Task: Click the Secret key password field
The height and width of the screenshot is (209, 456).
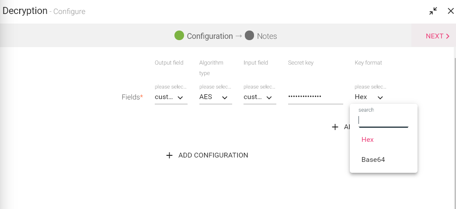Action: (315, 96)
